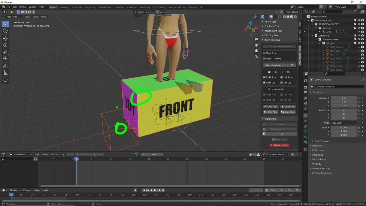Click the pan hand viewport gizmo
Image resolution: width=366 pixels, height=206 pixels.
tap(256, 45)
